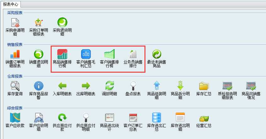This screenshot has height=139, width=266.
Task: Click the 库存商品报警 info icon
Action: (x=39, y=86)
